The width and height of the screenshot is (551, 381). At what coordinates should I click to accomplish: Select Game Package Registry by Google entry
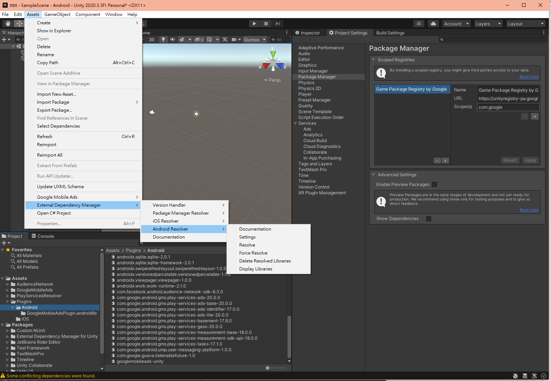[x=412, y=89]
